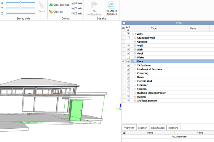Expand the Building Element Proxy node
This screenshot has width=214, height=142.
135,93
